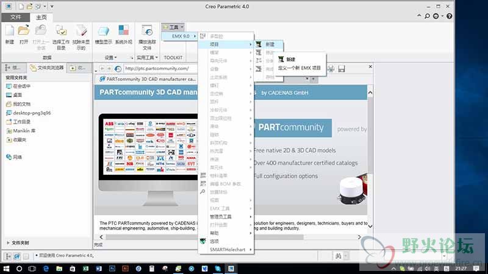Click the taskbar clock showing 21:27
Viewport: 488px width, 274px height.
461,269
